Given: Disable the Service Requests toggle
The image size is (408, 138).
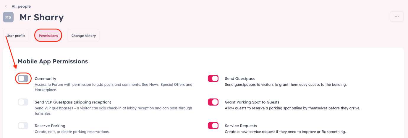Looking at the screenshot, I should click(213, 126).
